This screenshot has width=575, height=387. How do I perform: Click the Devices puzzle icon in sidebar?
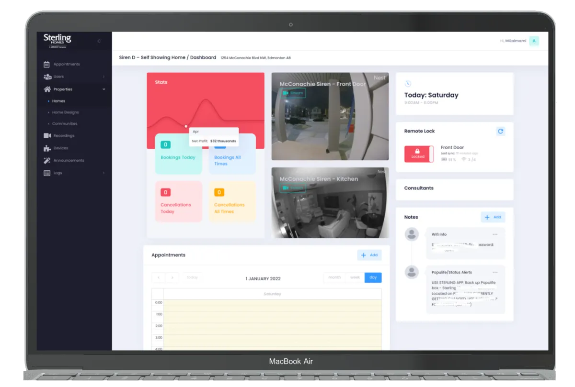47,148
